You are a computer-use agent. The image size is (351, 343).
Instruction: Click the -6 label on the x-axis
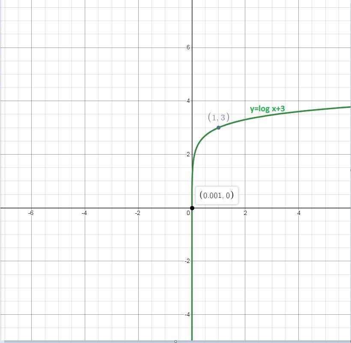31,213
